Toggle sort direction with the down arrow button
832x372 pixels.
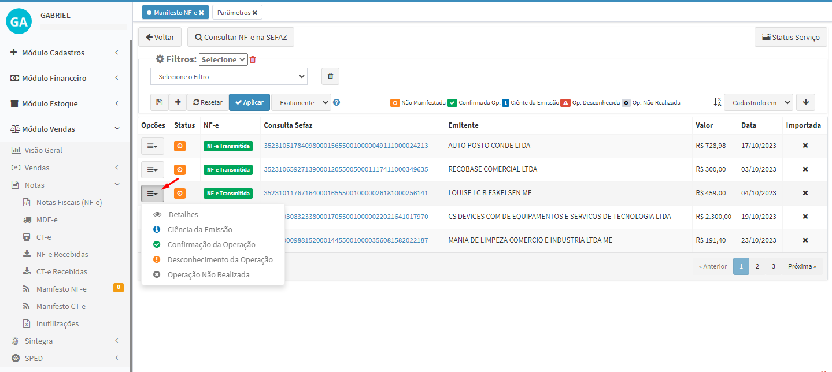coord(805,102)
